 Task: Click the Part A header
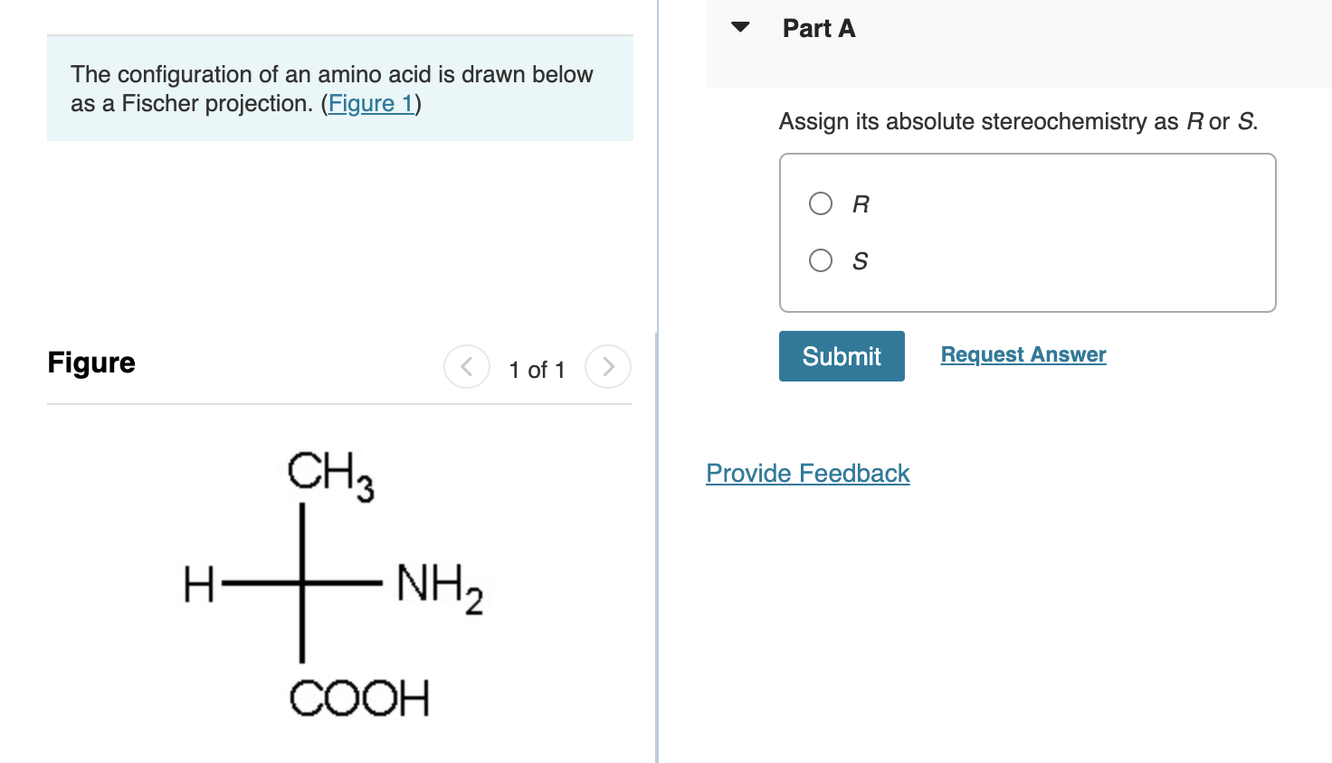click(x=818, y=28)
